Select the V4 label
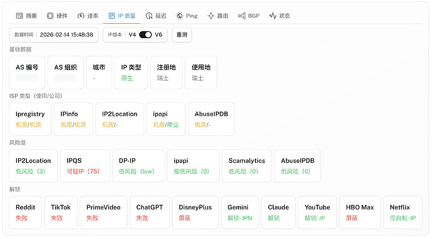The height and width of the screenshot is (239, 432). coord(132,34)
